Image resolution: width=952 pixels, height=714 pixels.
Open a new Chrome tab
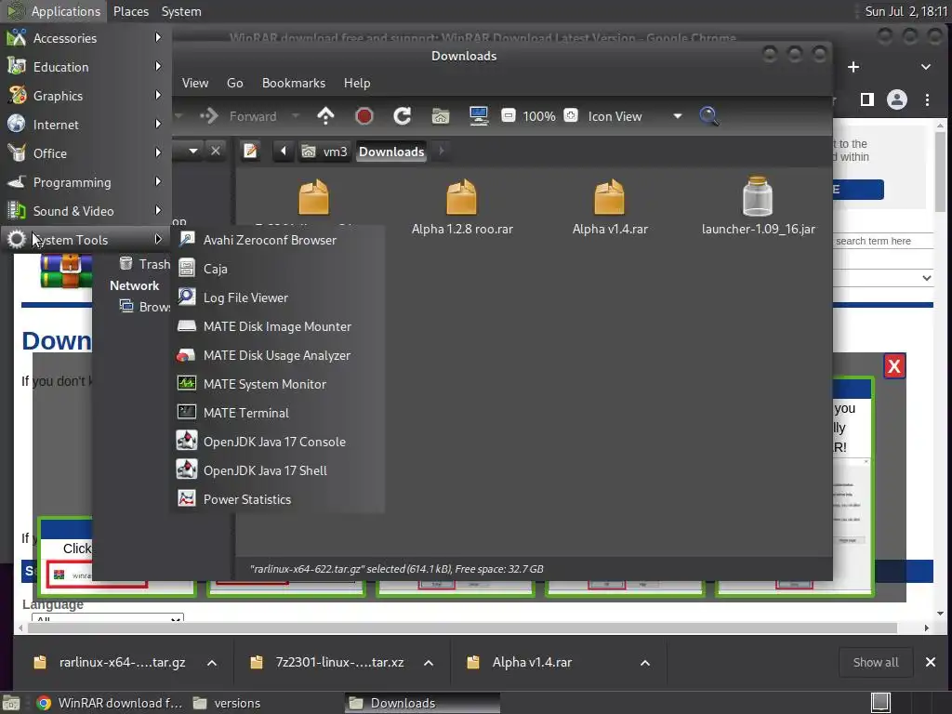(853, 67)
